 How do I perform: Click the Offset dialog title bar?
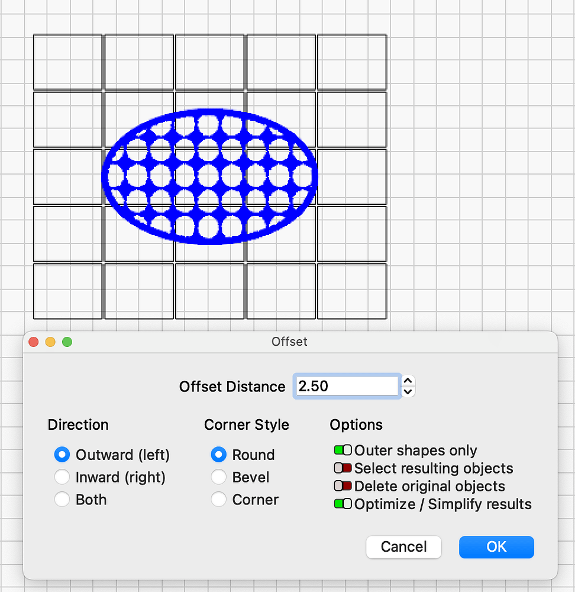[289, 342]
